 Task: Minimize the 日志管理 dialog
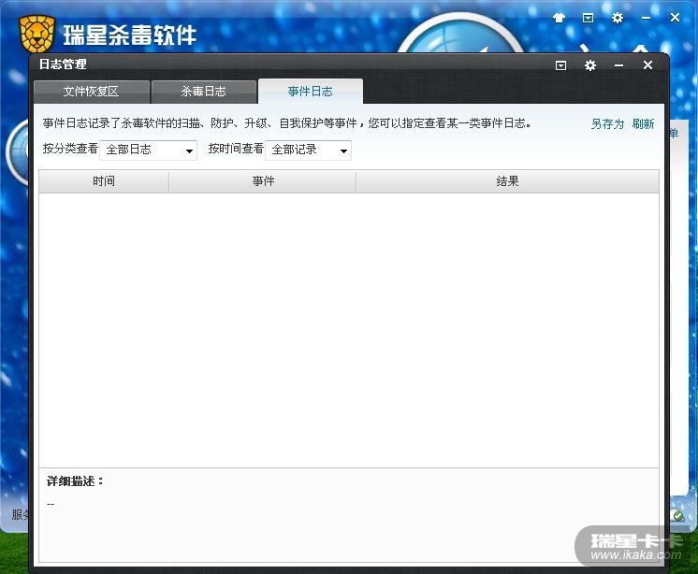tap(618, 65)
